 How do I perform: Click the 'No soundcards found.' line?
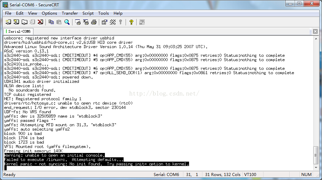(x=32, y=90)
